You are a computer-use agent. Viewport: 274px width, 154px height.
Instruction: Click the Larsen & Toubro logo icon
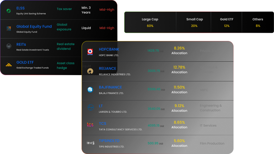tap(91, 107)
